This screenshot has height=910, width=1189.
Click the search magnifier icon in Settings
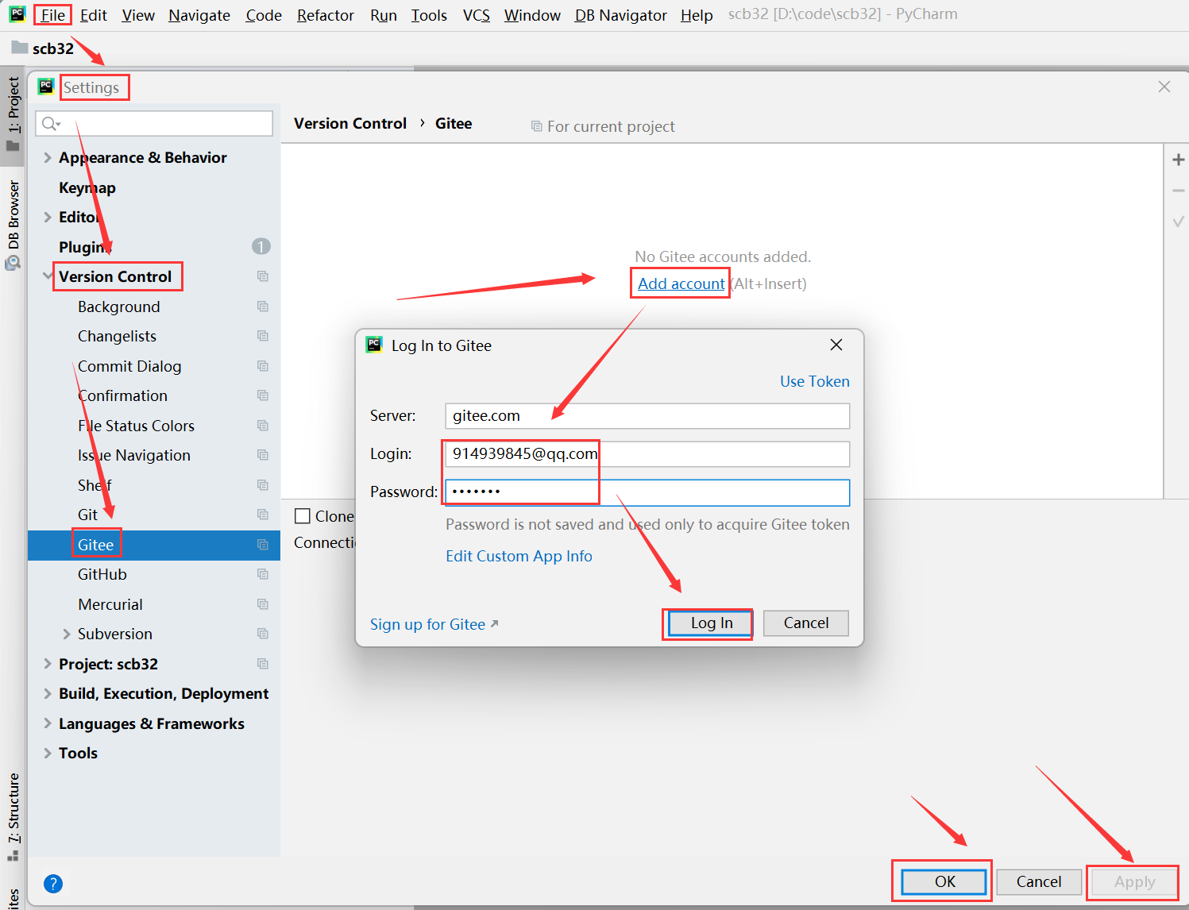coord(51,123)
